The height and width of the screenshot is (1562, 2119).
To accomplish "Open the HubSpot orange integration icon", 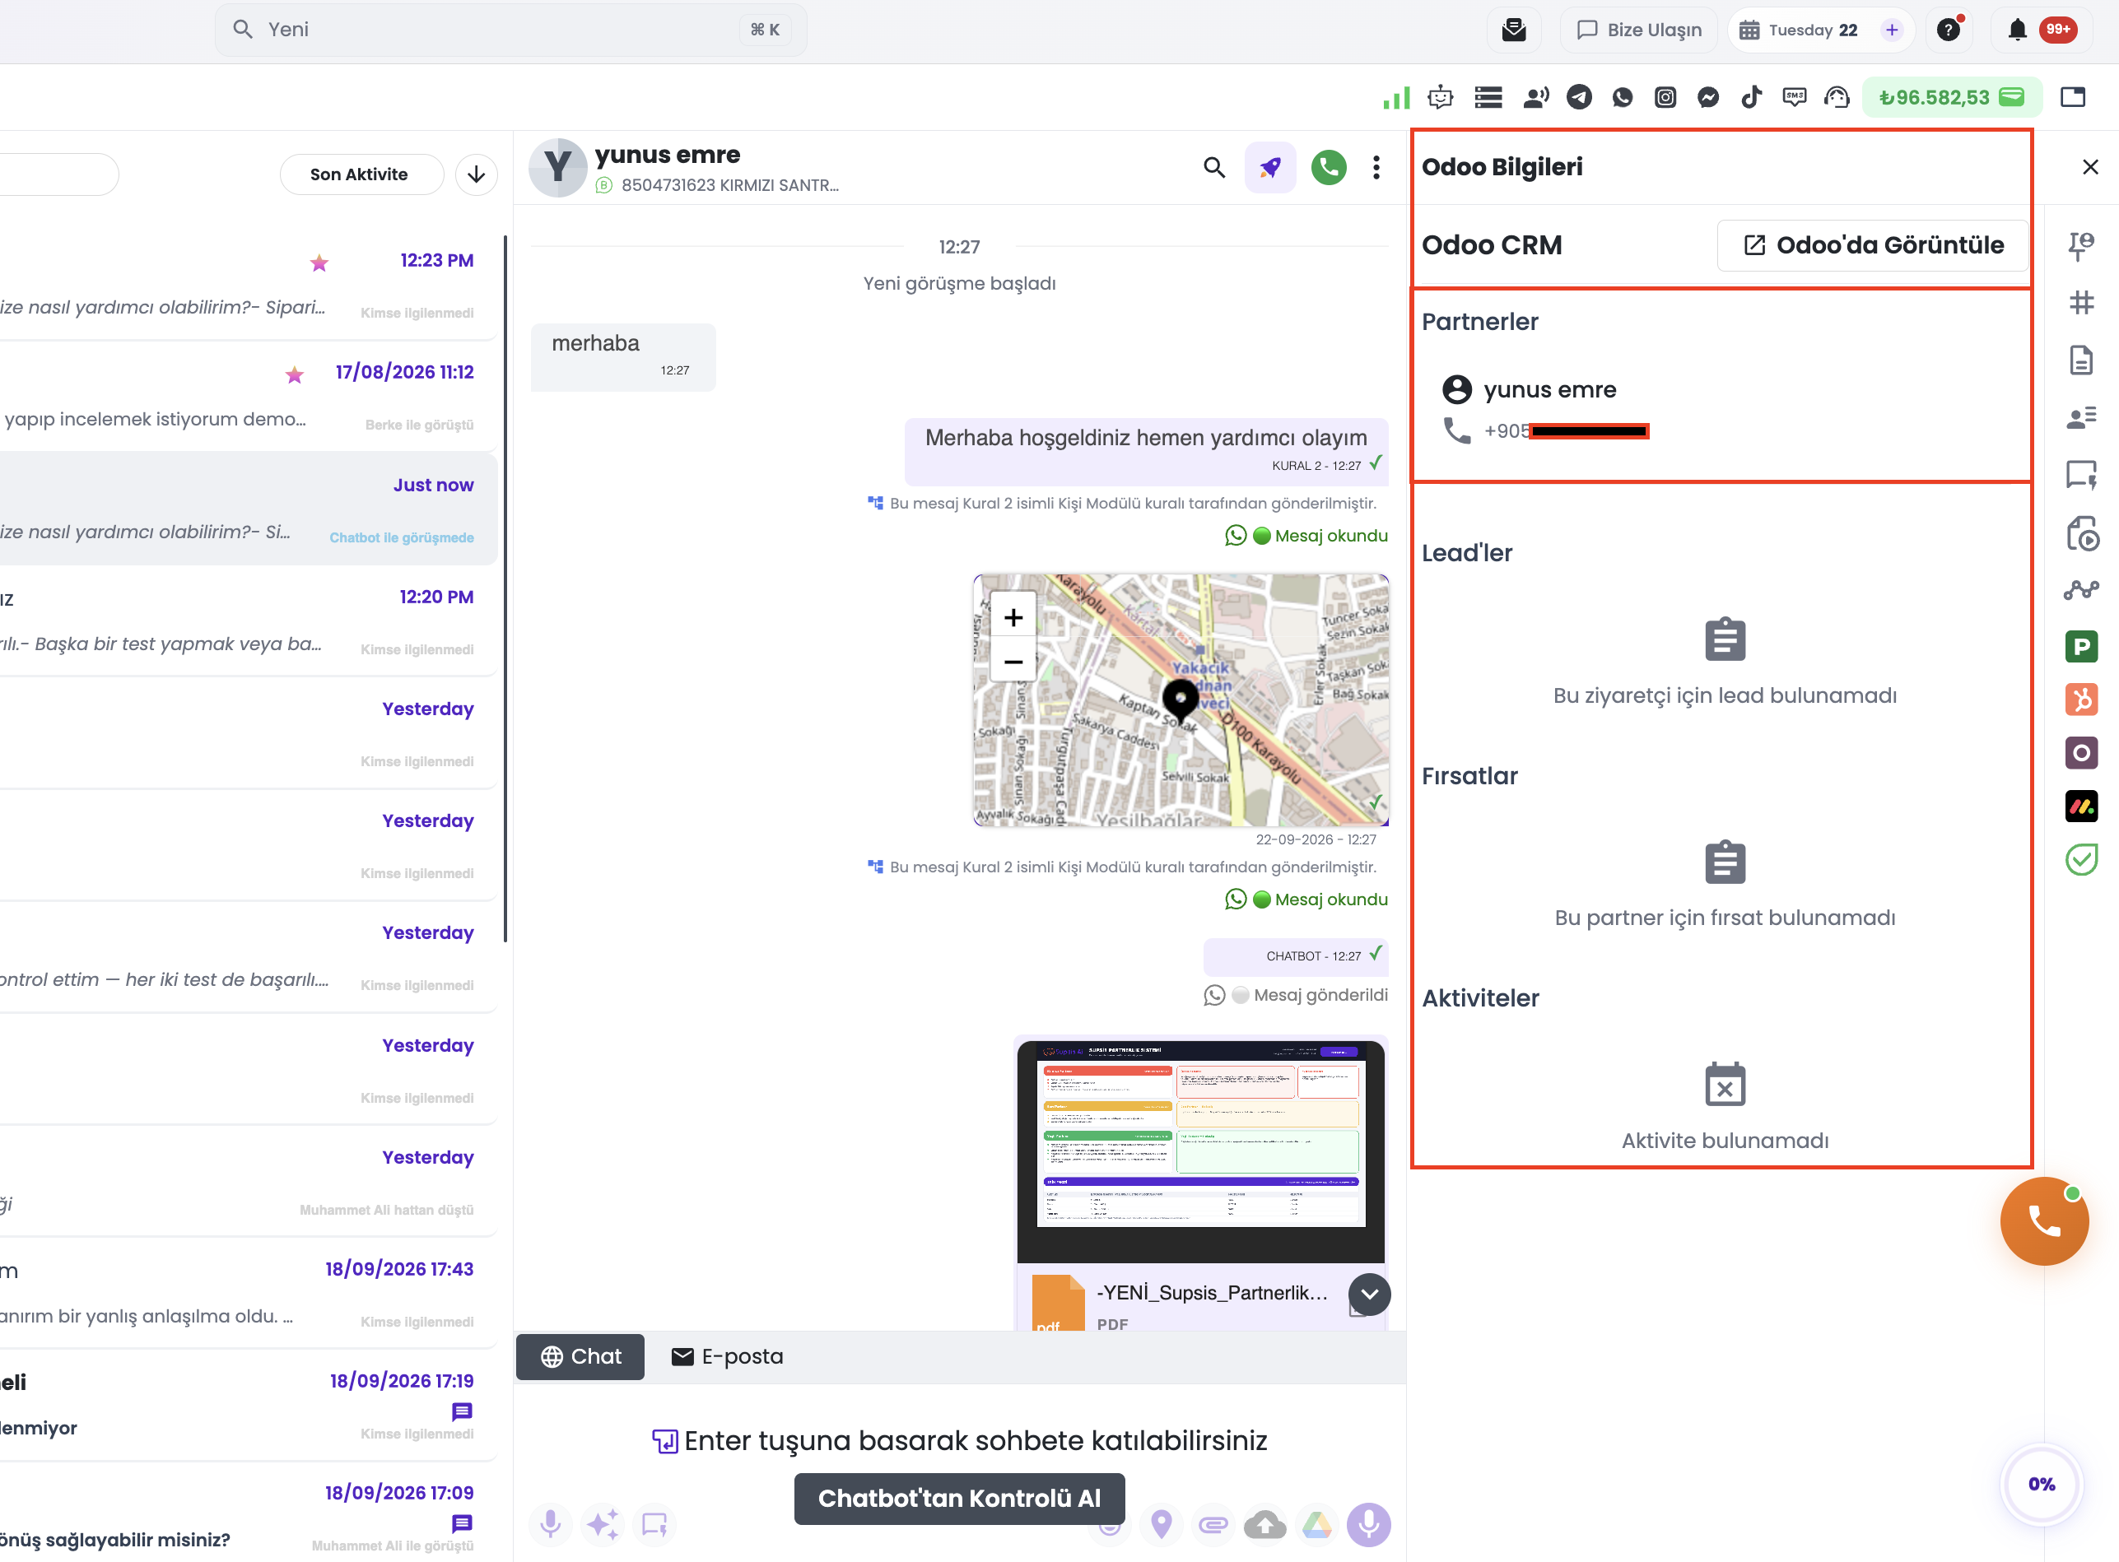I will point(2081,700).
